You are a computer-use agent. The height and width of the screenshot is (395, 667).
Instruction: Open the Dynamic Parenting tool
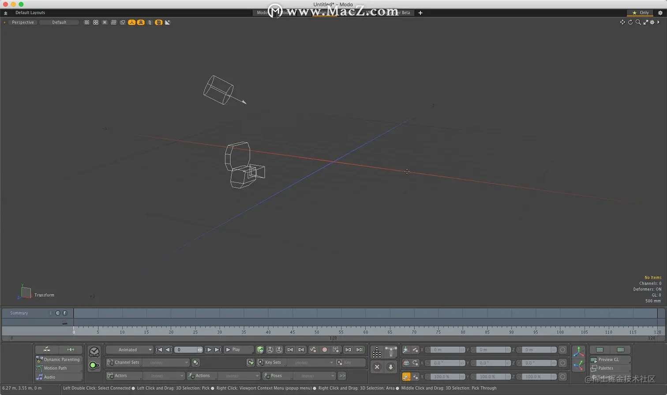click(x=58, y=359)
